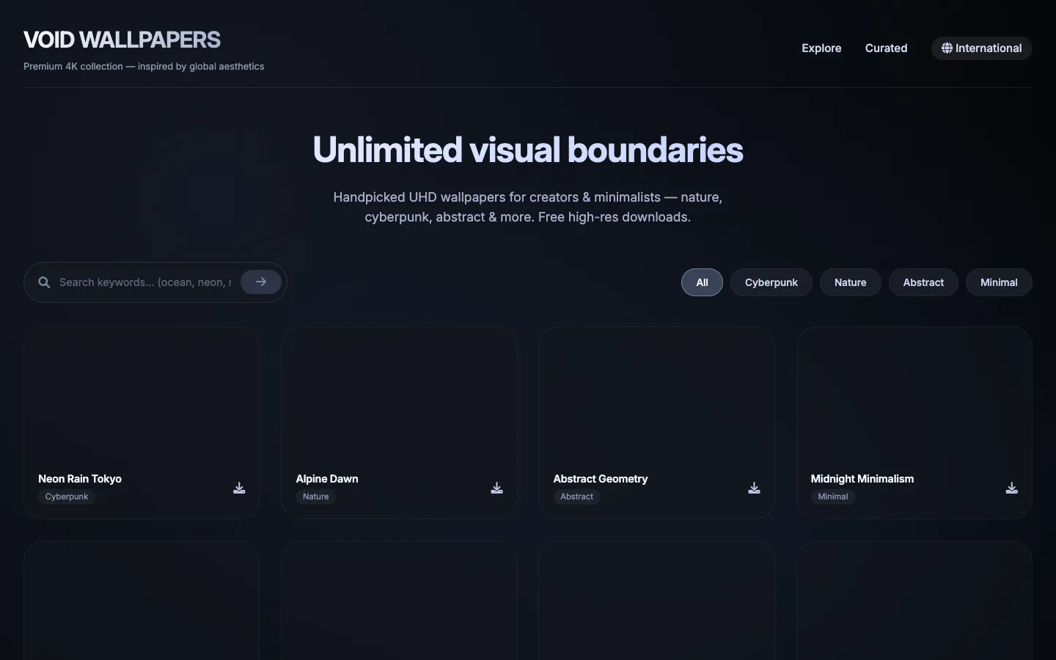1056x660 pixels.
Task: Focus the search keywords field
Action: [145, 282]
